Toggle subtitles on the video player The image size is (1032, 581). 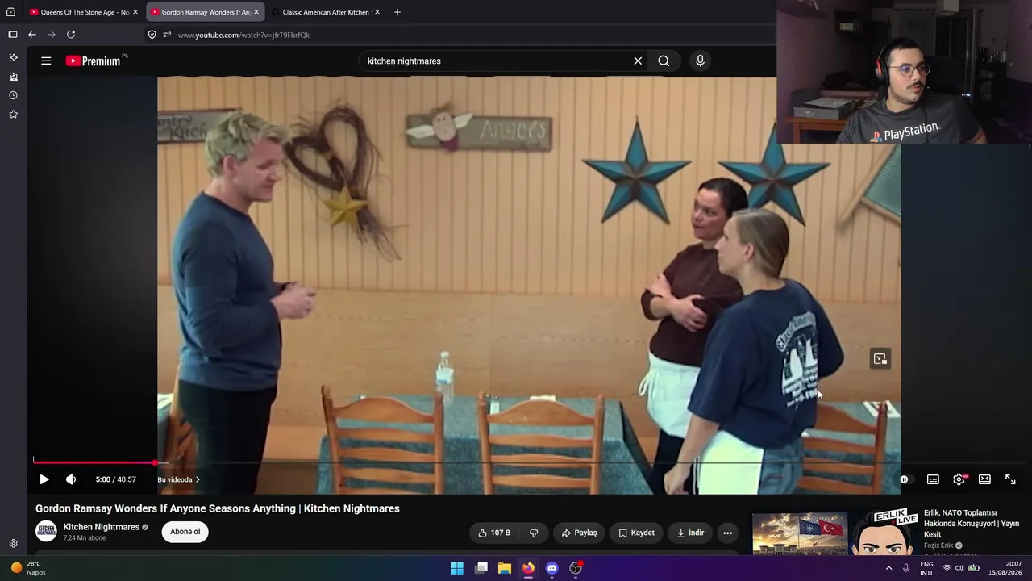(933, 479)
